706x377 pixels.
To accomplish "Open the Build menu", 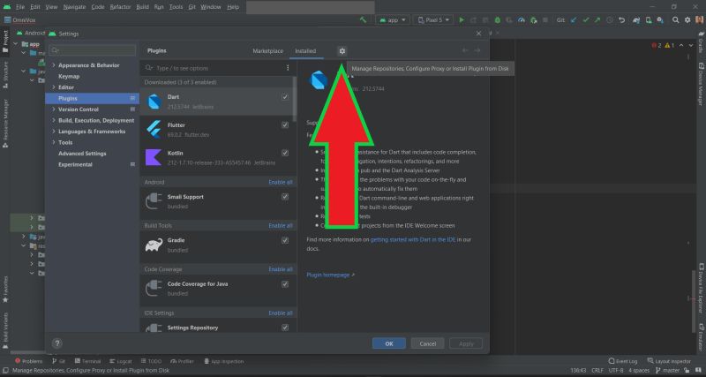I will point(142,7).
